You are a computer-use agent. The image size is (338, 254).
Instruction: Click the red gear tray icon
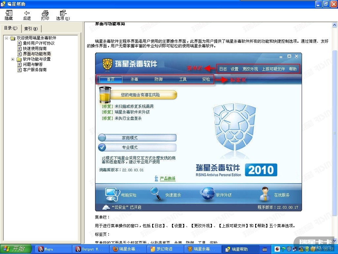pos(277,249)
